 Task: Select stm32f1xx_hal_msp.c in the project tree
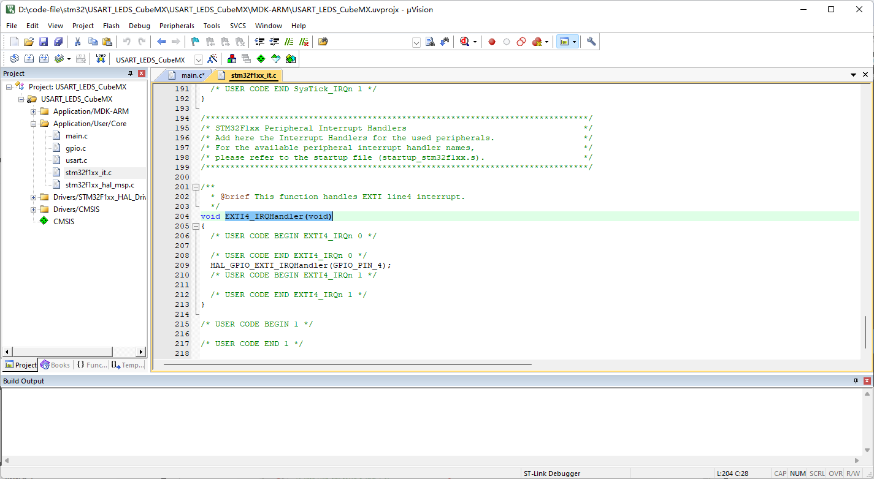[x=99, y=185]
